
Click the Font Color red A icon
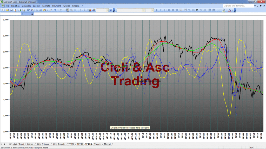point(230,10)
